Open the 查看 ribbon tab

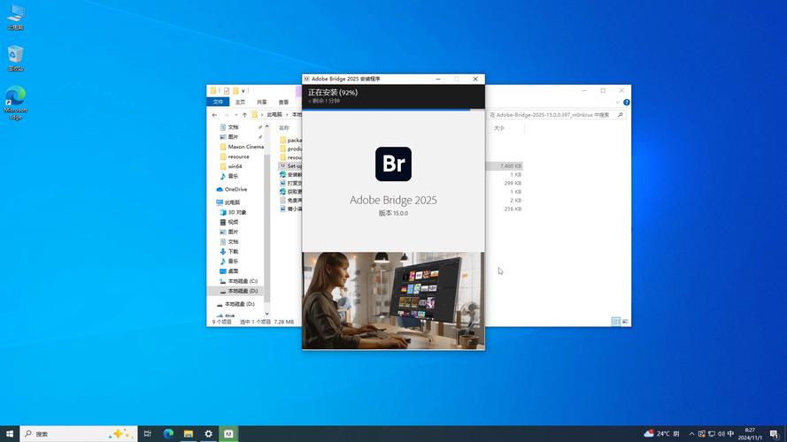tap(283, 102)
